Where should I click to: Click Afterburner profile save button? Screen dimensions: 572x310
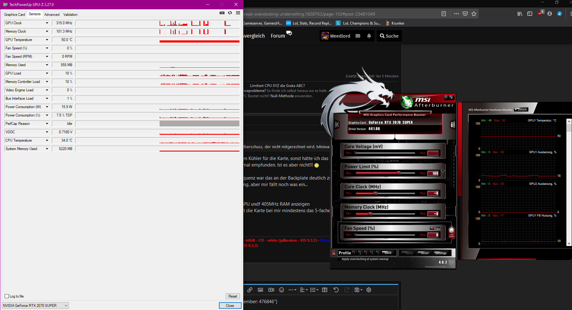tap(388, 253)
